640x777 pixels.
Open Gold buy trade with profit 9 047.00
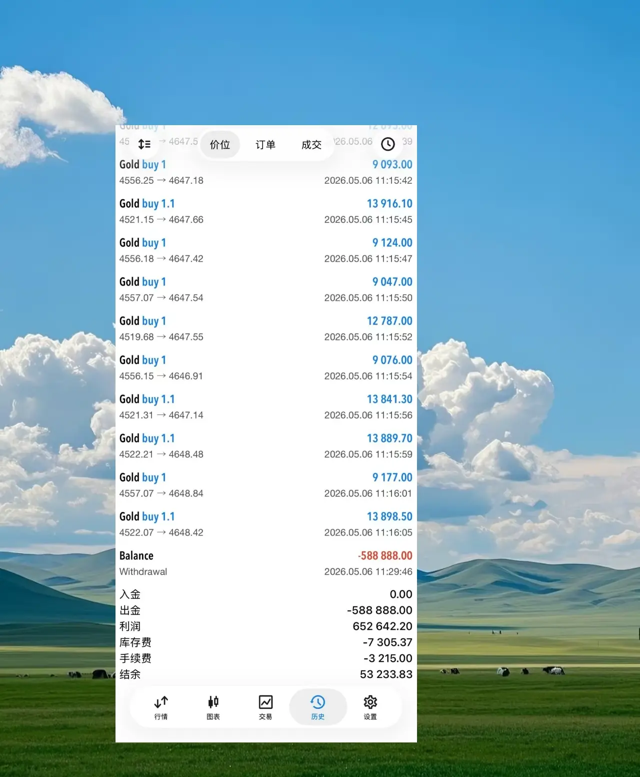pyautogui.click(x=266, y=289)
